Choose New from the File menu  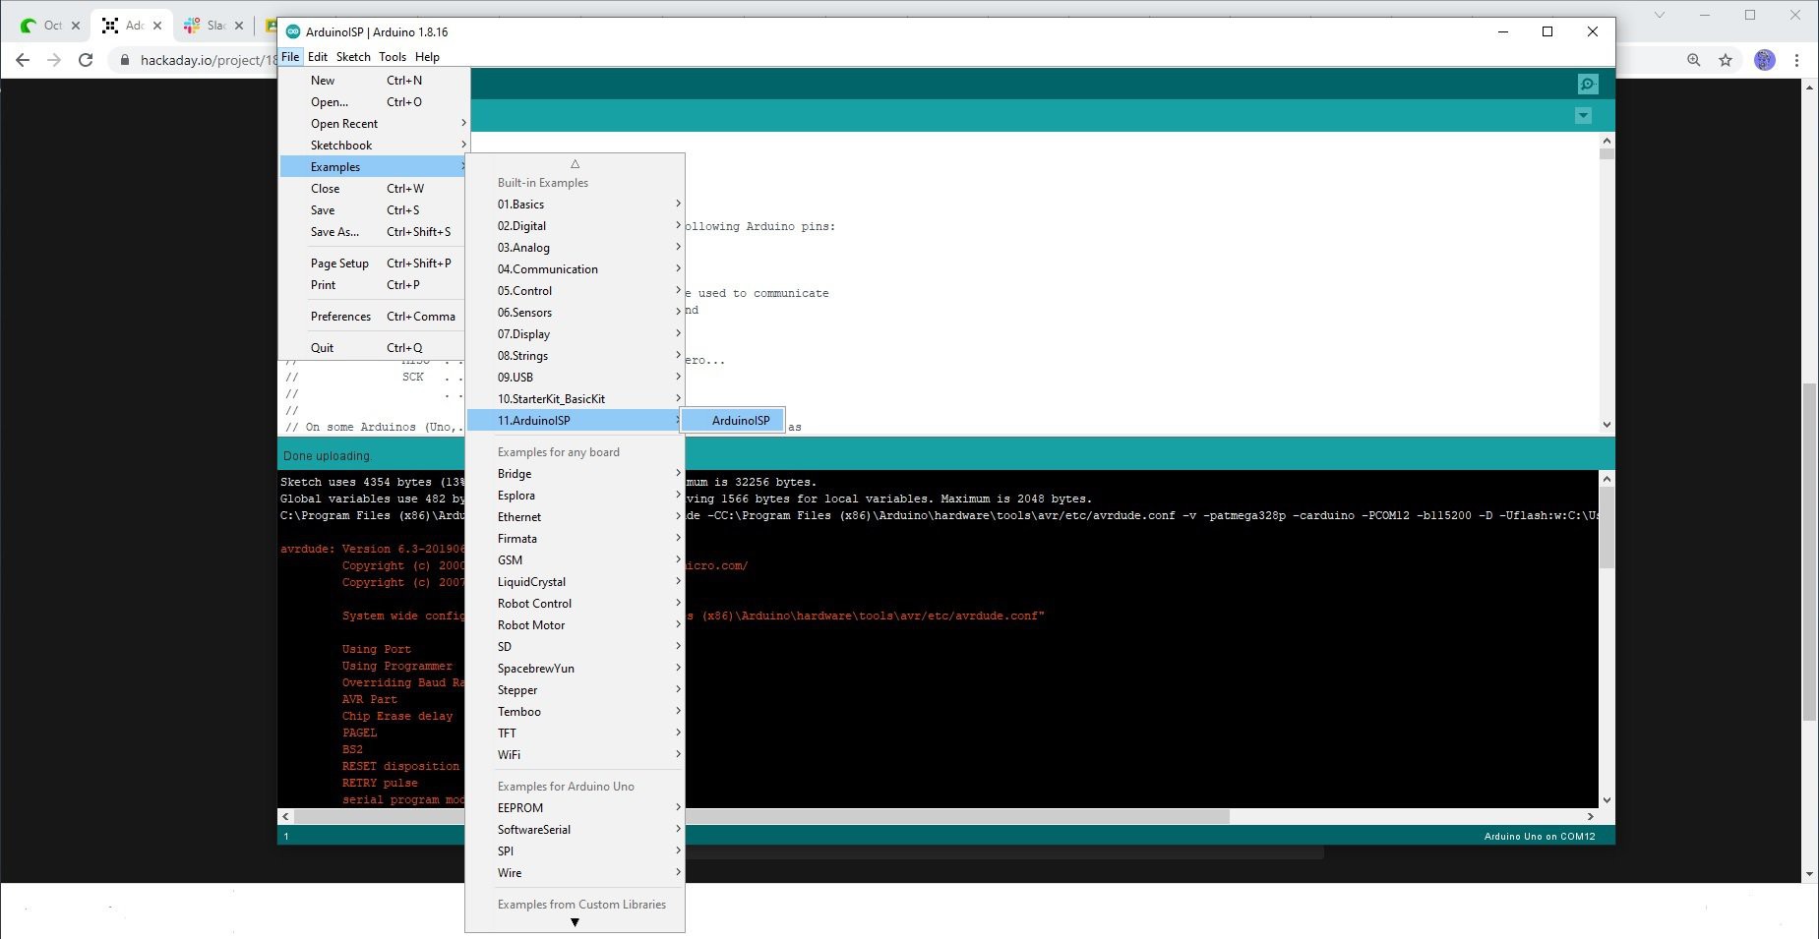[375, 81]
